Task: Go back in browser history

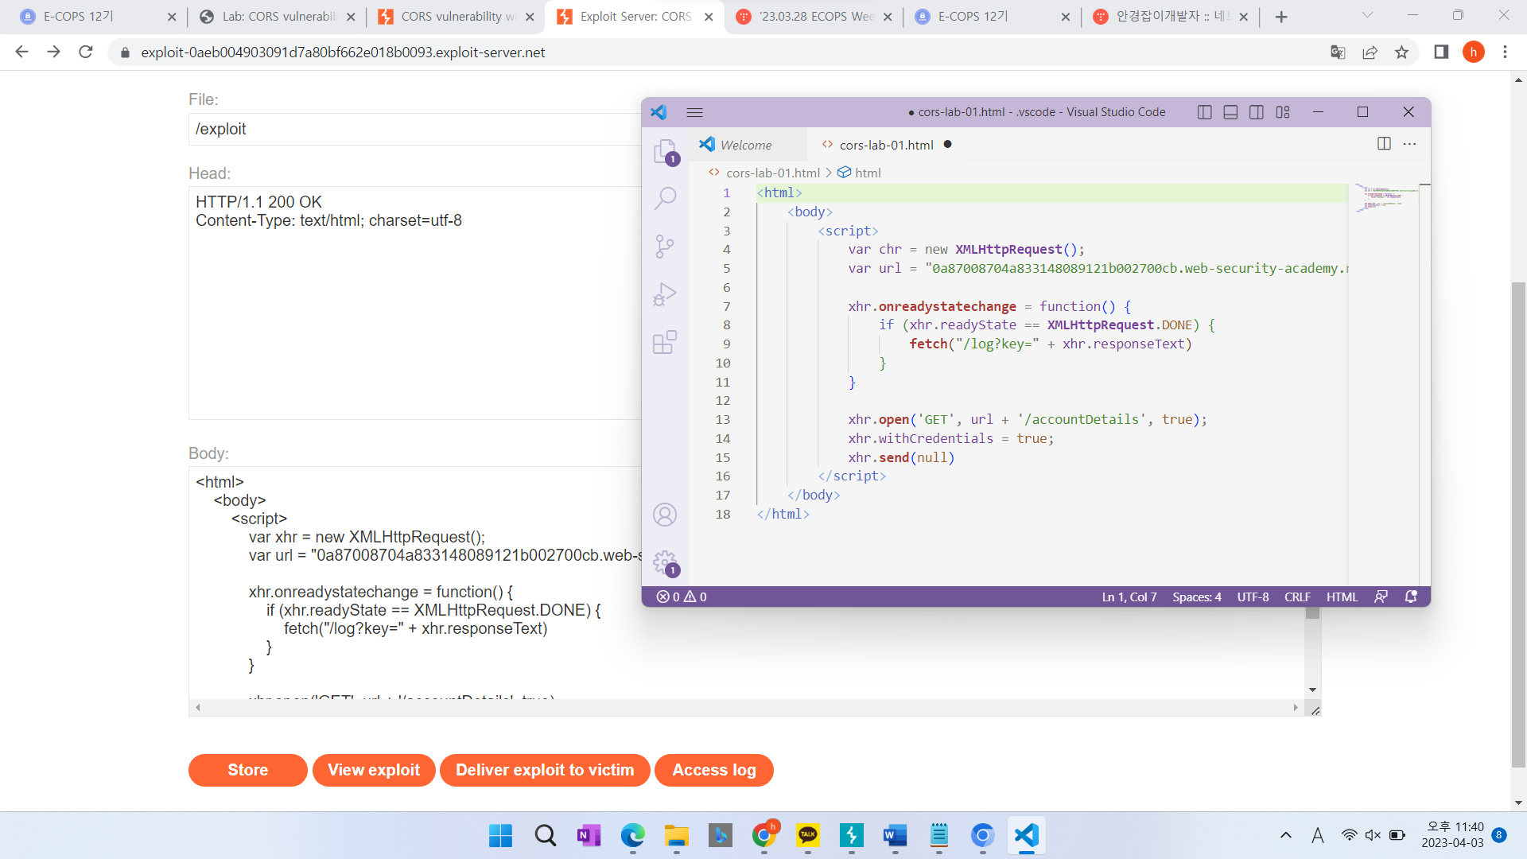Action: tap(21, 52)
